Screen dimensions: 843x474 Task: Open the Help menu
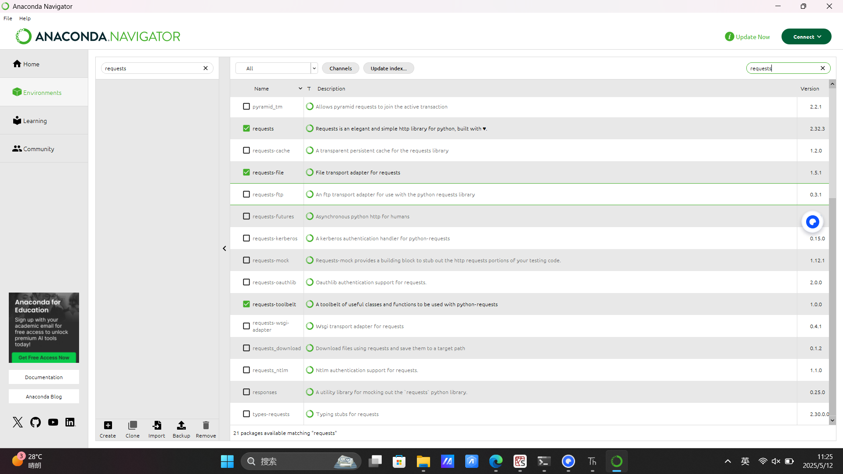(x=25, y=18)
